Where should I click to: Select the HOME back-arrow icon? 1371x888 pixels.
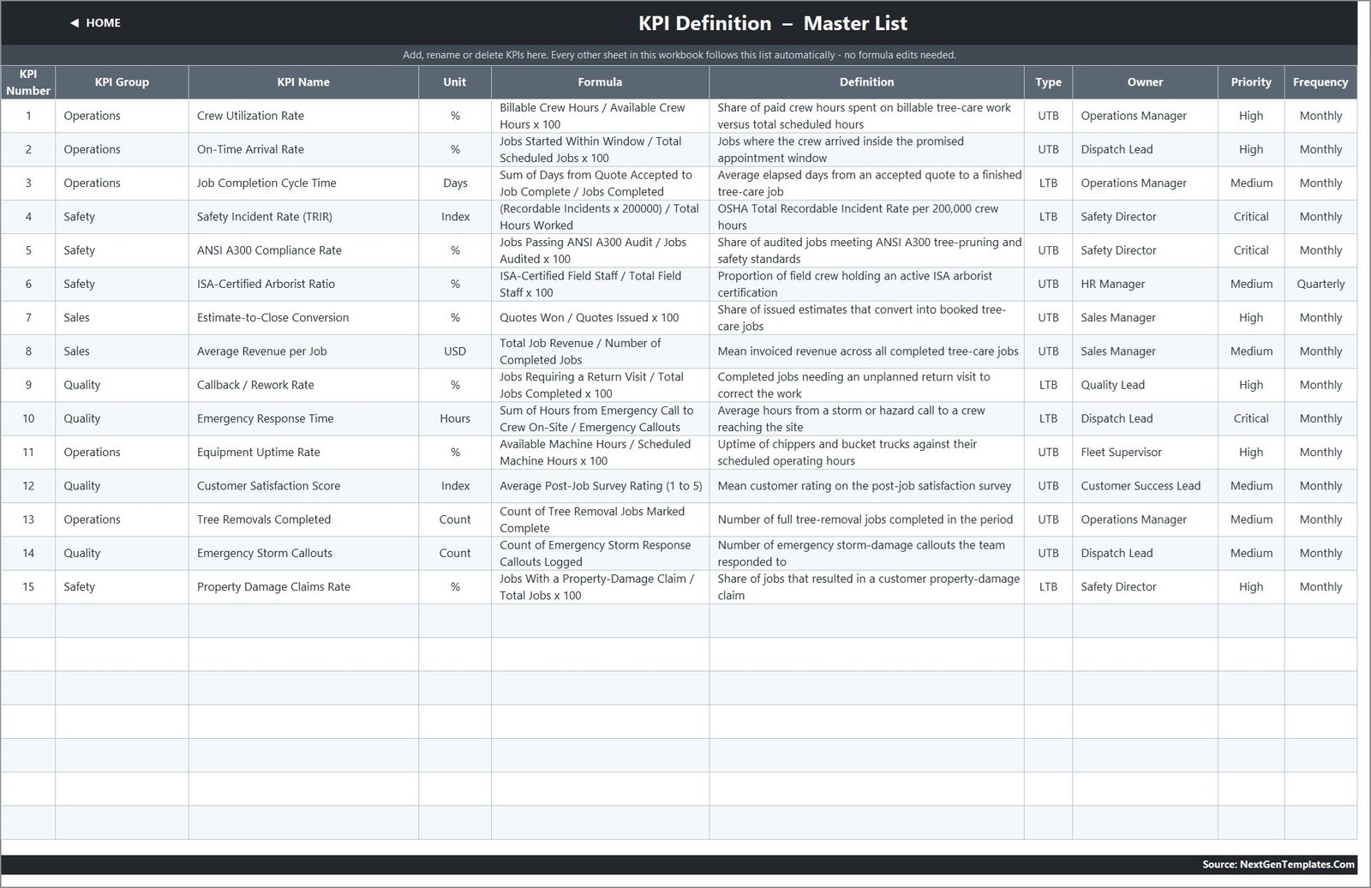(75, 23)
